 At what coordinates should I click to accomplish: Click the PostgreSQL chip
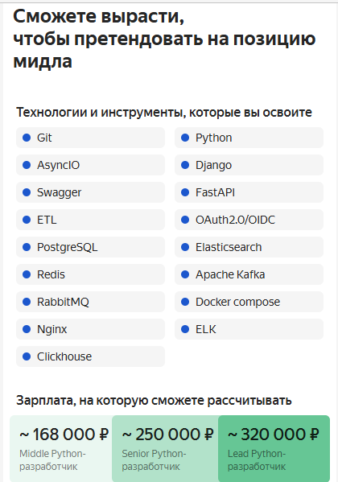pyautogui.click(x=90, y=247)
